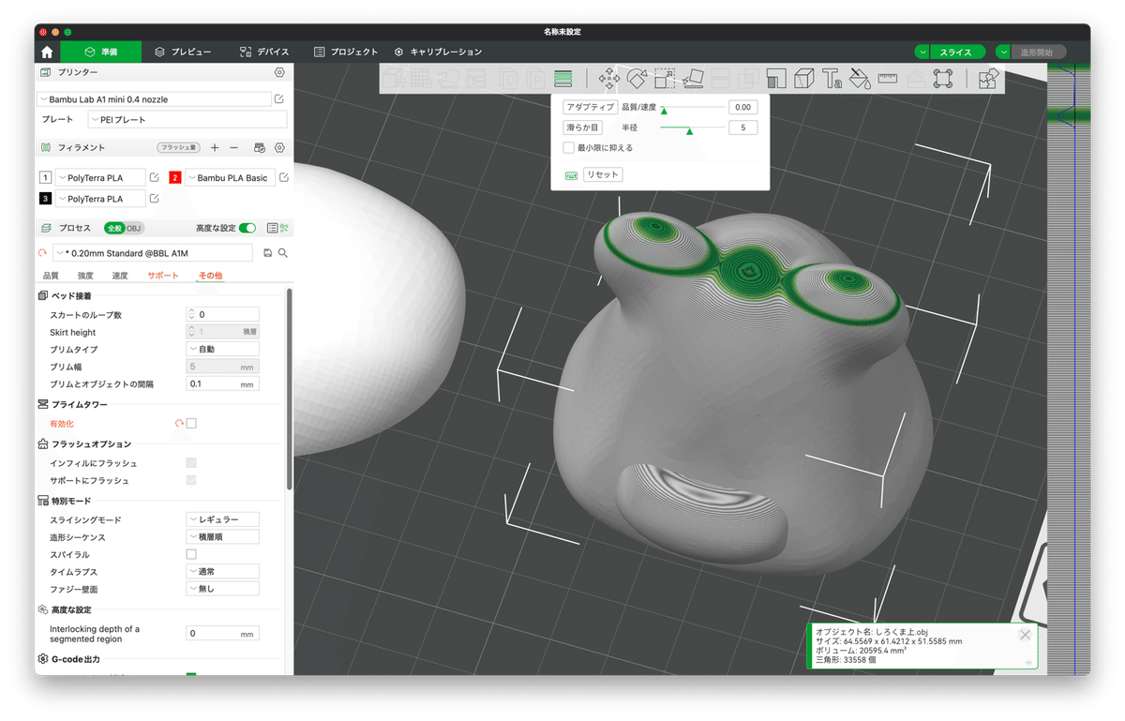The image size is (1125, 721).
Task: Open filament settings gear icon
Action: pyautogui.click(x=279, y=147)
